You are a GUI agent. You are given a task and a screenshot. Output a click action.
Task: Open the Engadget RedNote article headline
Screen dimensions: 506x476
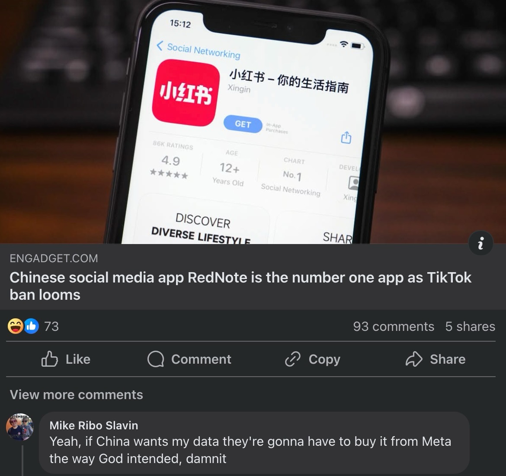pos(240,286)
